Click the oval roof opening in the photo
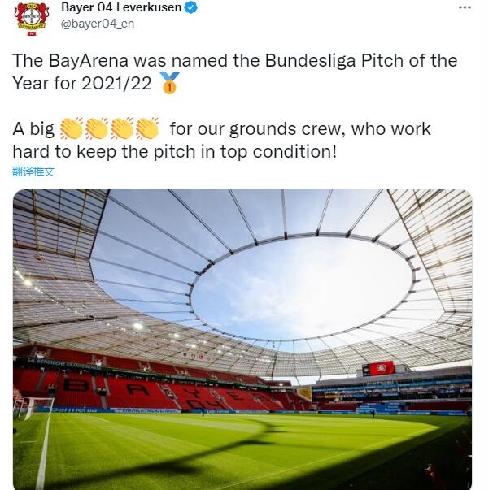 pyautogui.click(x=302, y=288)
